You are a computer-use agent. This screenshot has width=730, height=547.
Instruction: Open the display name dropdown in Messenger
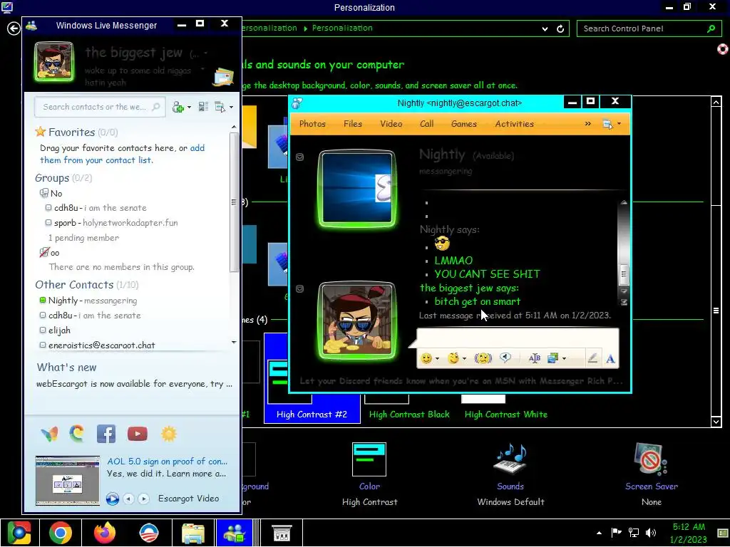[206, 53]
